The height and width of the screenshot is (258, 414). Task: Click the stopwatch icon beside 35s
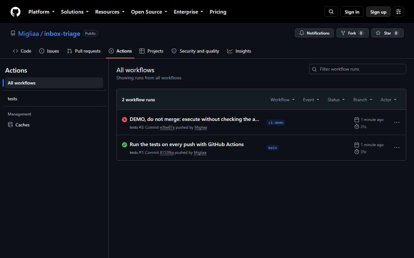point(357,152)
